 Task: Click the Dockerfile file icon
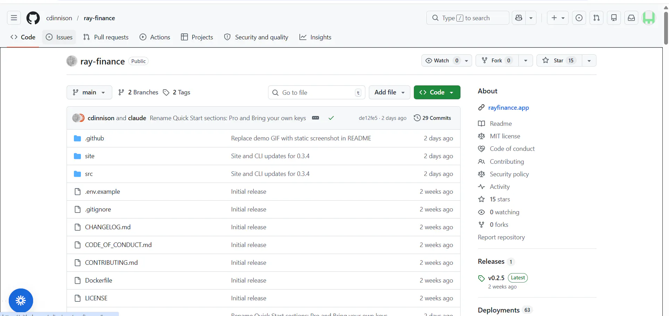(77, 280)
